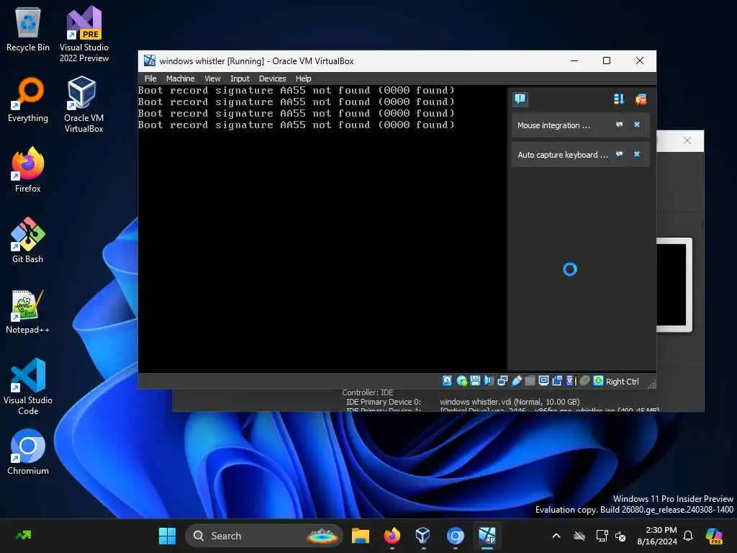Open File Explorer from the taskbar

pyautogui.click(x=361, y=536)
